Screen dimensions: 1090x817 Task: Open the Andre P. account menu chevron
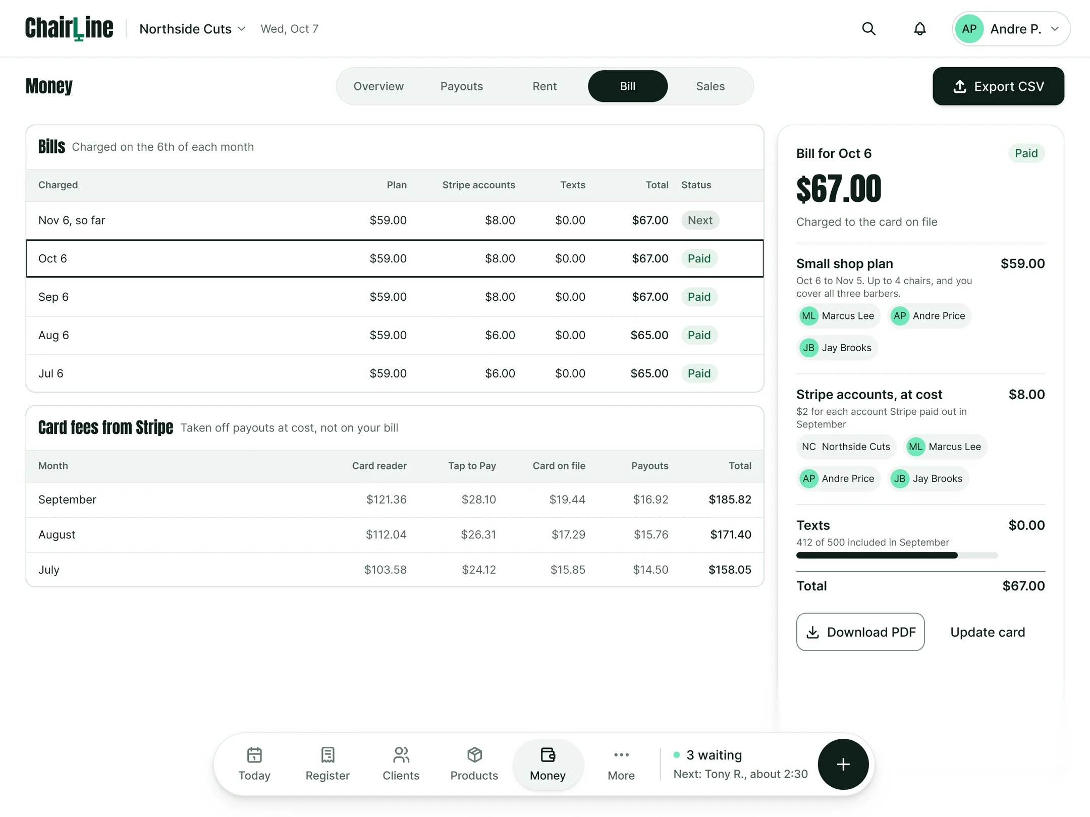[1055, 29]
